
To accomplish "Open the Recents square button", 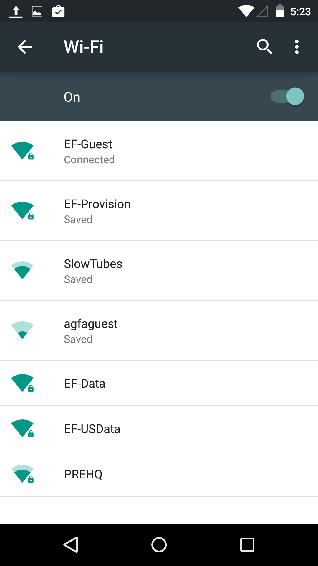I will (x=247, y=544).
